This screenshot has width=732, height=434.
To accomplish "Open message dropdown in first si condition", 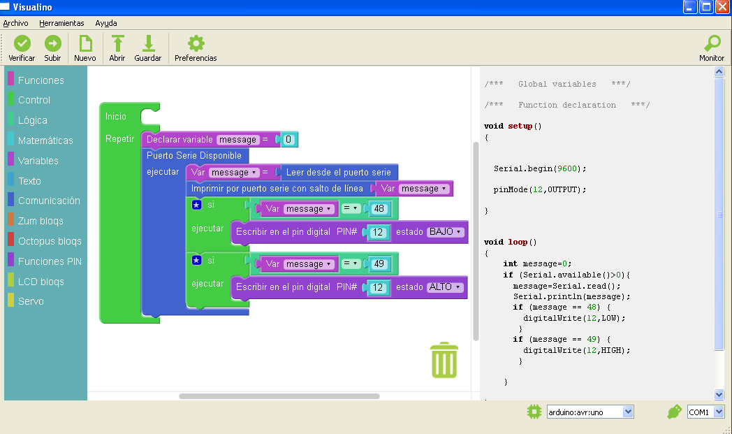I will [309, 209].
